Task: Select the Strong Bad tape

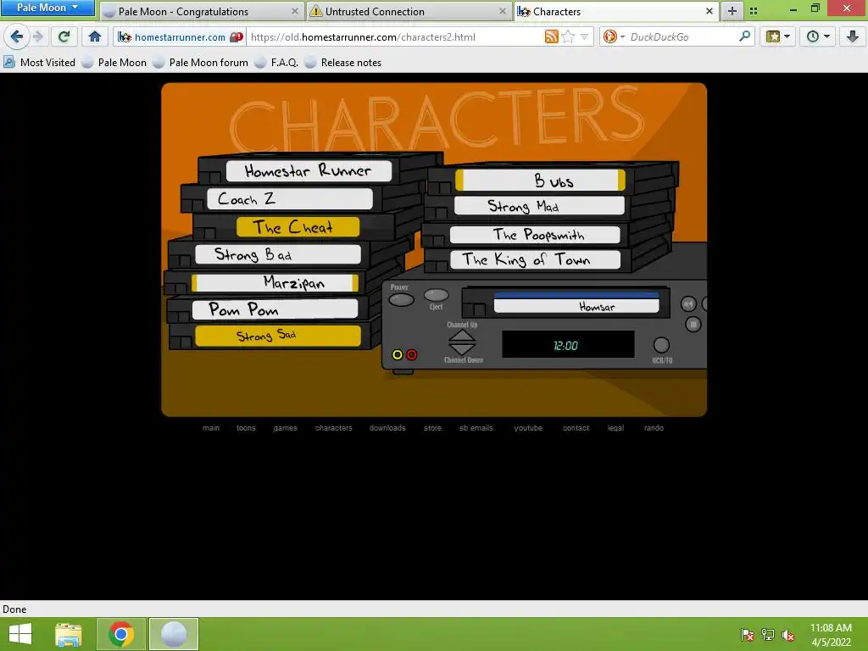Action: pyautogui.click(x=278, y=254)
